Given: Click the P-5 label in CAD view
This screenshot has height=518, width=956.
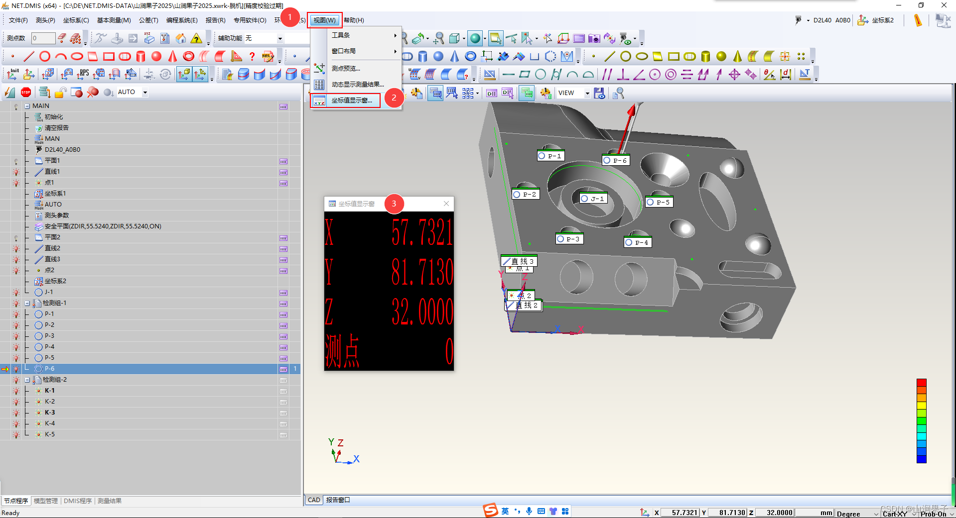Looking at the screenshot, I should [659, 202].
